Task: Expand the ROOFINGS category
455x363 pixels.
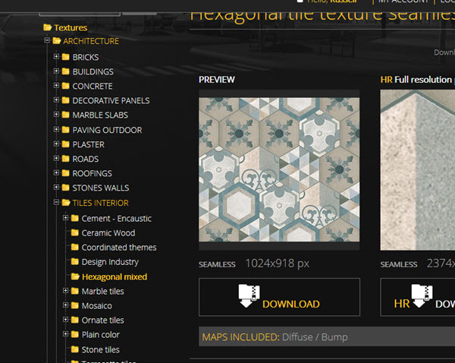Action: (56, 173)
